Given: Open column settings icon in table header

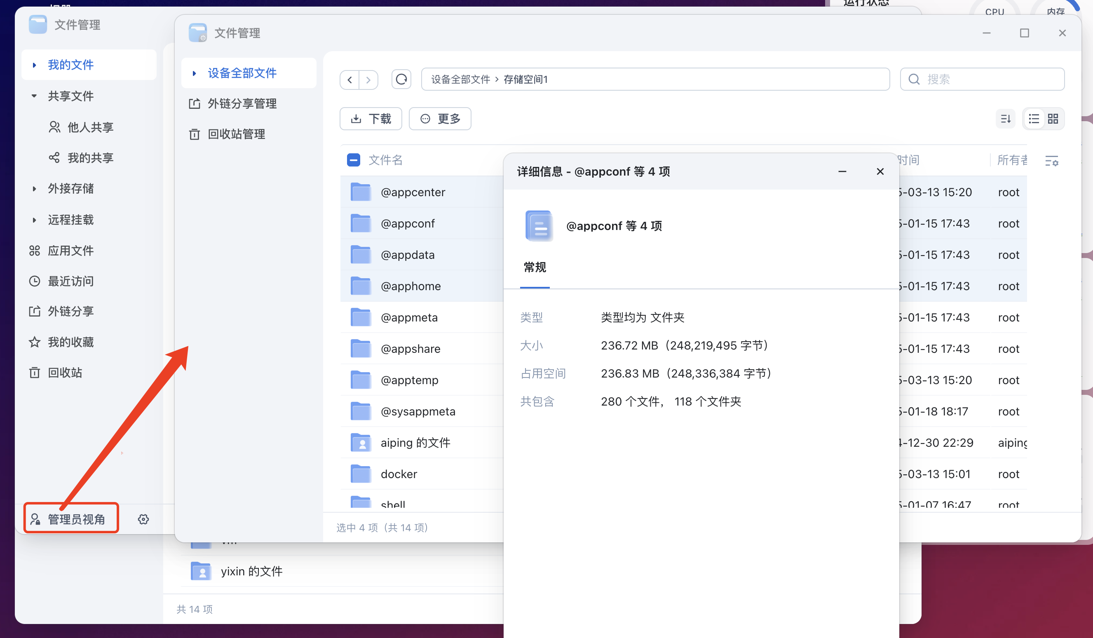Looking at the screenshot, I should coord(1052,161).
